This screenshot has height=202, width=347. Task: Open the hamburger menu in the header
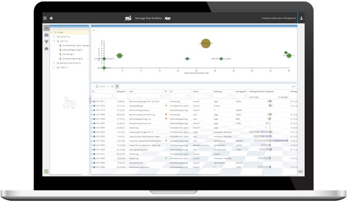coord(45,18)
